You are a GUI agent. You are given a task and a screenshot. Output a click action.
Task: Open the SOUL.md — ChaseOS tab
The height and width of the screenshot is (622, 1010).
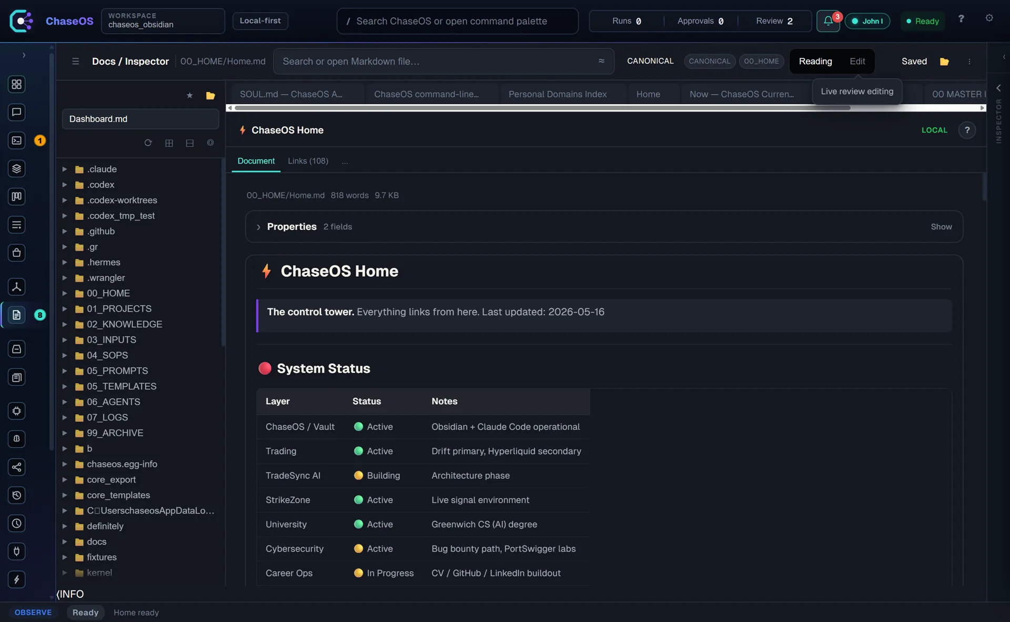click(x=297, y=94)
